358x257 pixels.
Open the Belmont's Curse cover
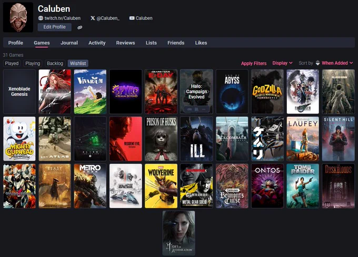click(232, 186)
